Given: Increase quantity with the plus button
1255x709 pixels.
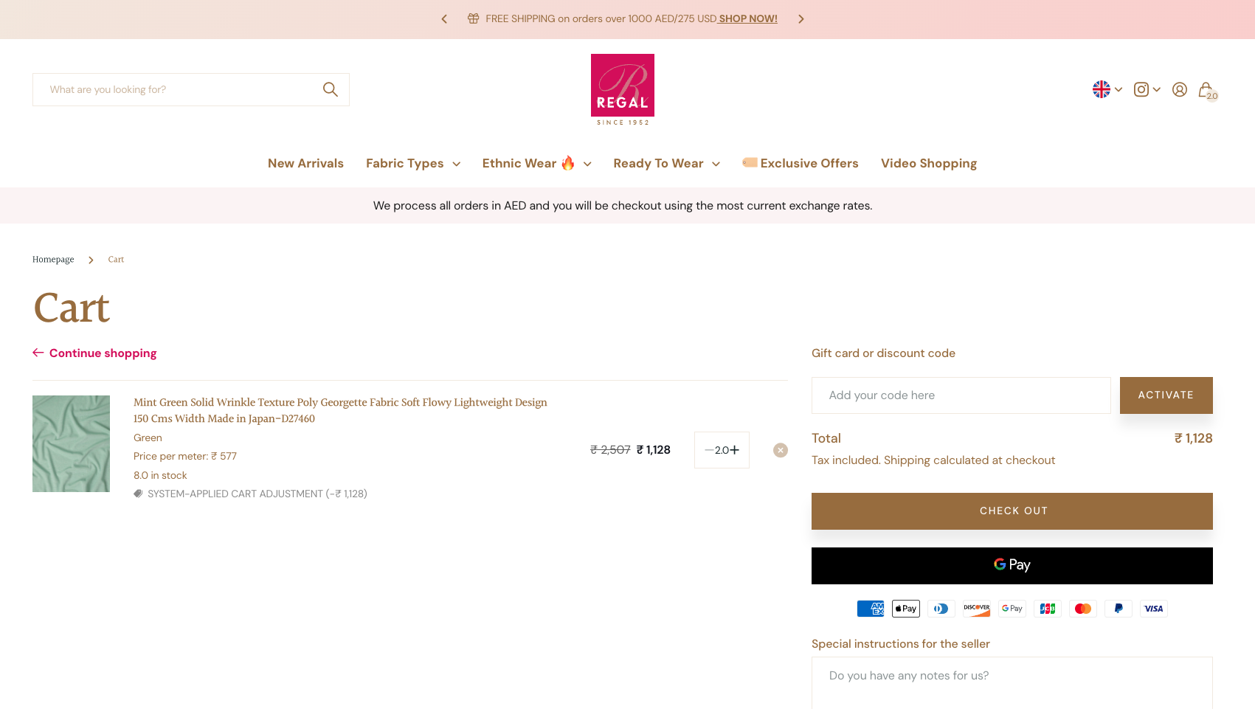Looking at the screenshot, I should pyautogui.click(x=735, y=450).
